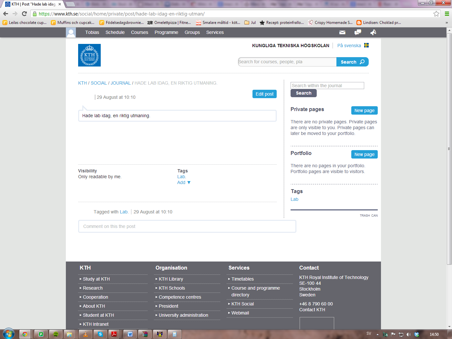Viewport: 452px width, 339px height.
Task: Open the Services menu item
Action: coord(215,32)
